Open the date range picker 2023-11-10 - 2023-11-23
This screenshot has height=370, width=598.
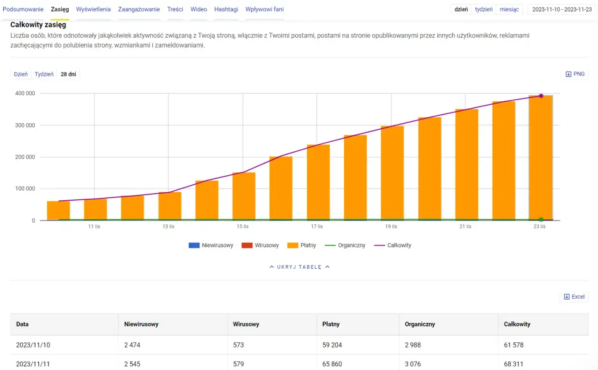pyautogui.click(x=562, y=9)
